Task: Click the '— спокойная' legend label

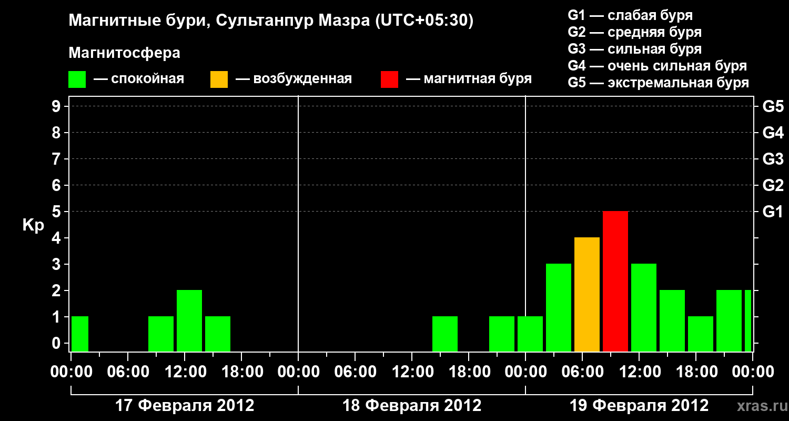Action: 139,79
